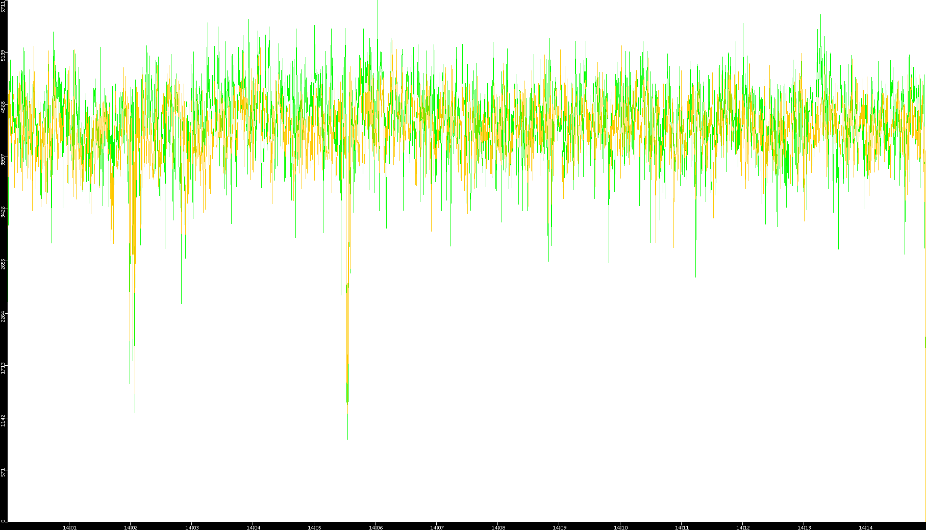Click the 4568 value axis label
Image resolution: width=926 pixels, height=530 pixels.
[3, 107]
